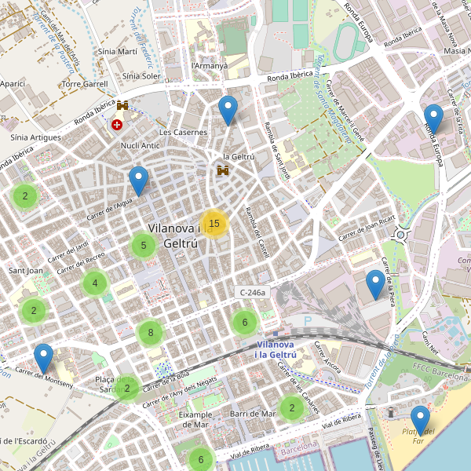
Task: Expand the 2 cluster below Sant Joan
Action: coord(34,311)
